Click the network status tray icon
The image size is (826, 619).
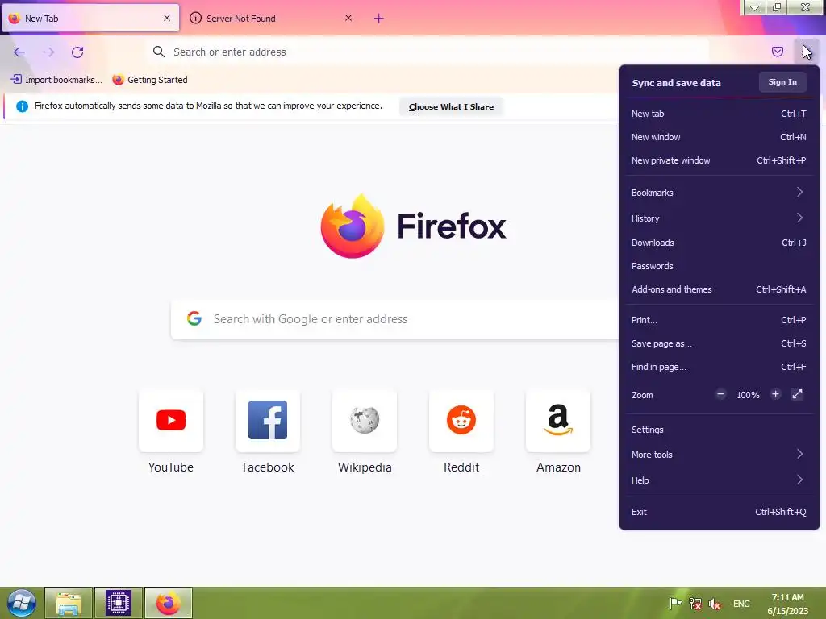tap(695, 604)
